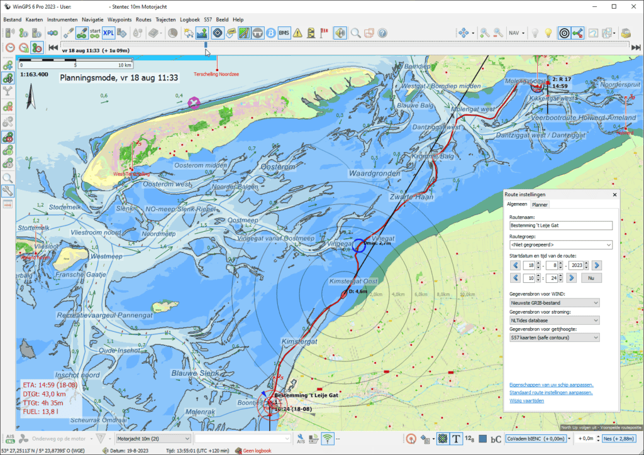644x455 pixels.
Task: Click the blue B circle icon
Action: (x=270, y=33)
